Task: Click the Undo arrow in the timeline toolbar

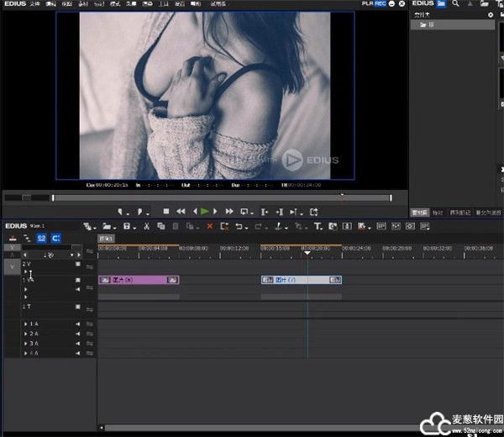Action: click(239, 227)
